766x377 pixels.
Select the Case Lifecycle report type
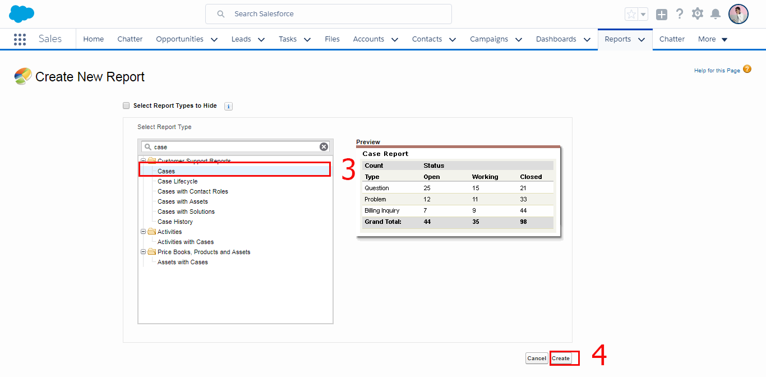click(x=177, y=181)
